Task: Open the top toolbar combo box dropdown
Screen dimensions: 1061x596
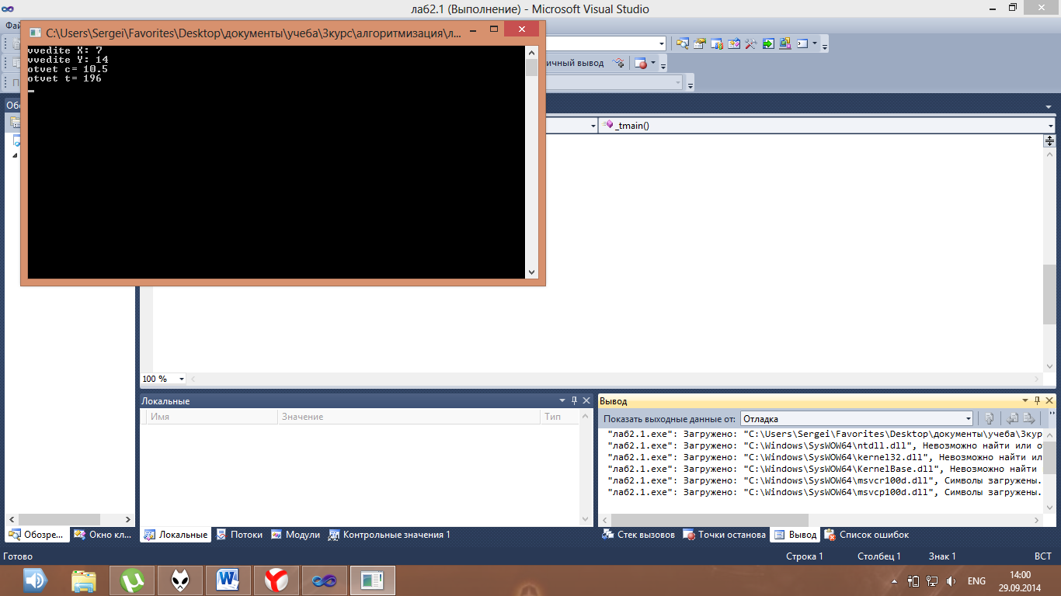Action: [662, 43]
